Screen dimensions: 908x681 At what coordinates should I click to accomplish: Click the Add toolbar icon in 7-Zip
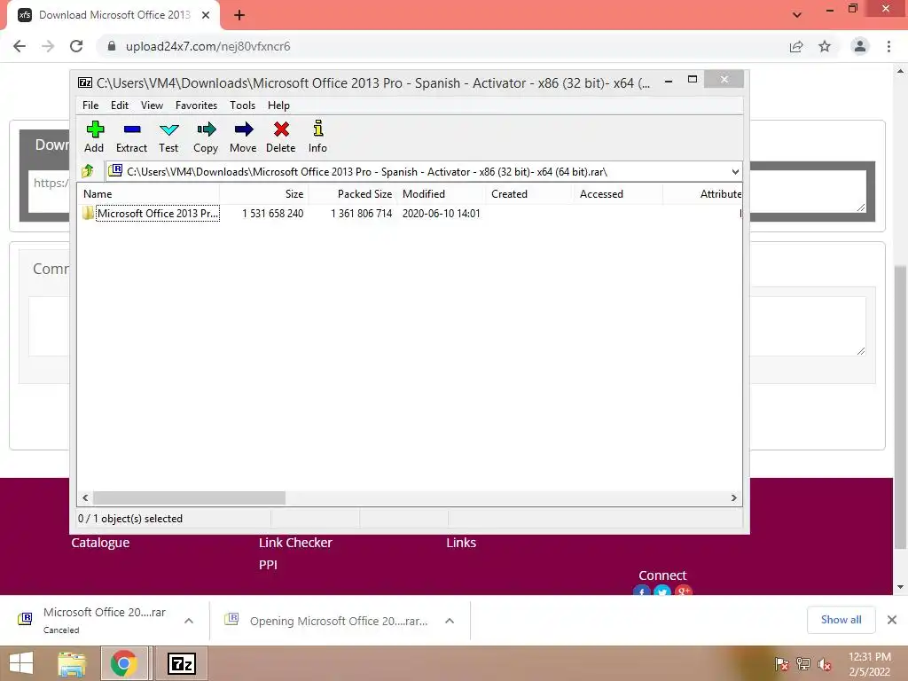(x=94, y=129)
